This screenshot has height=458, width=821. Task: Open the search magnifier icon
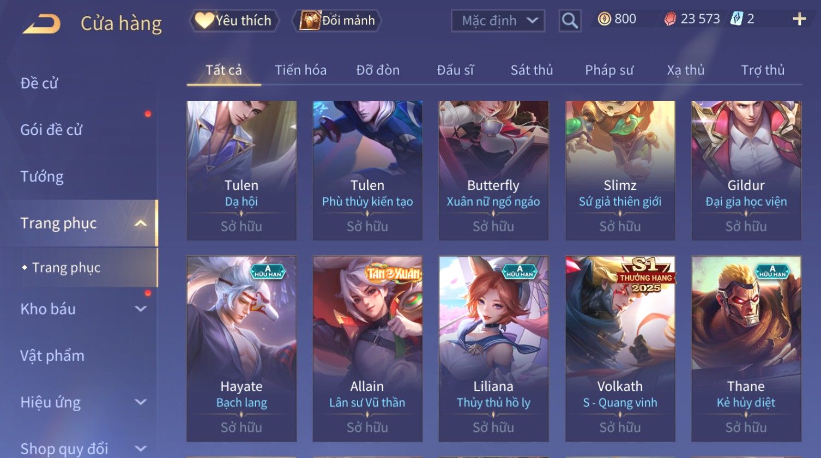point(570,21)
